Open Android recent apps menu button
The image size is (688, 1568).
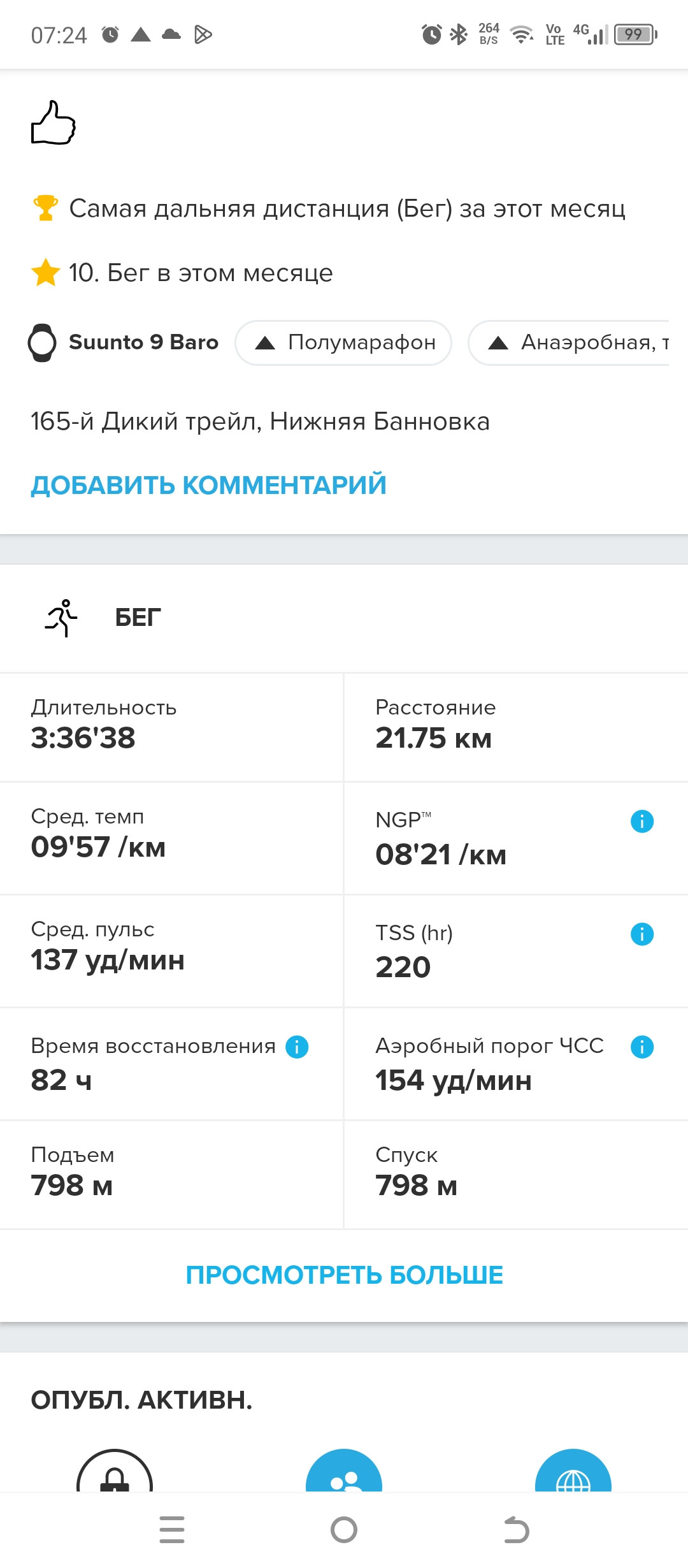pos(172,1530)
